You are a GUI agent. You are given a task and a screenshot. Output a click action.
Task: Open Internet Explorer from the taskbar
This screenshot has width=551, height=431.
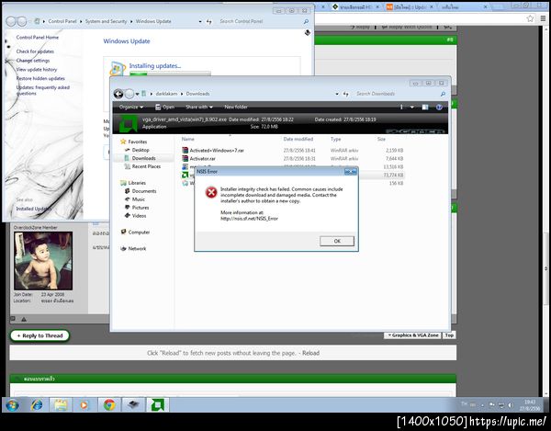(37, 405)
